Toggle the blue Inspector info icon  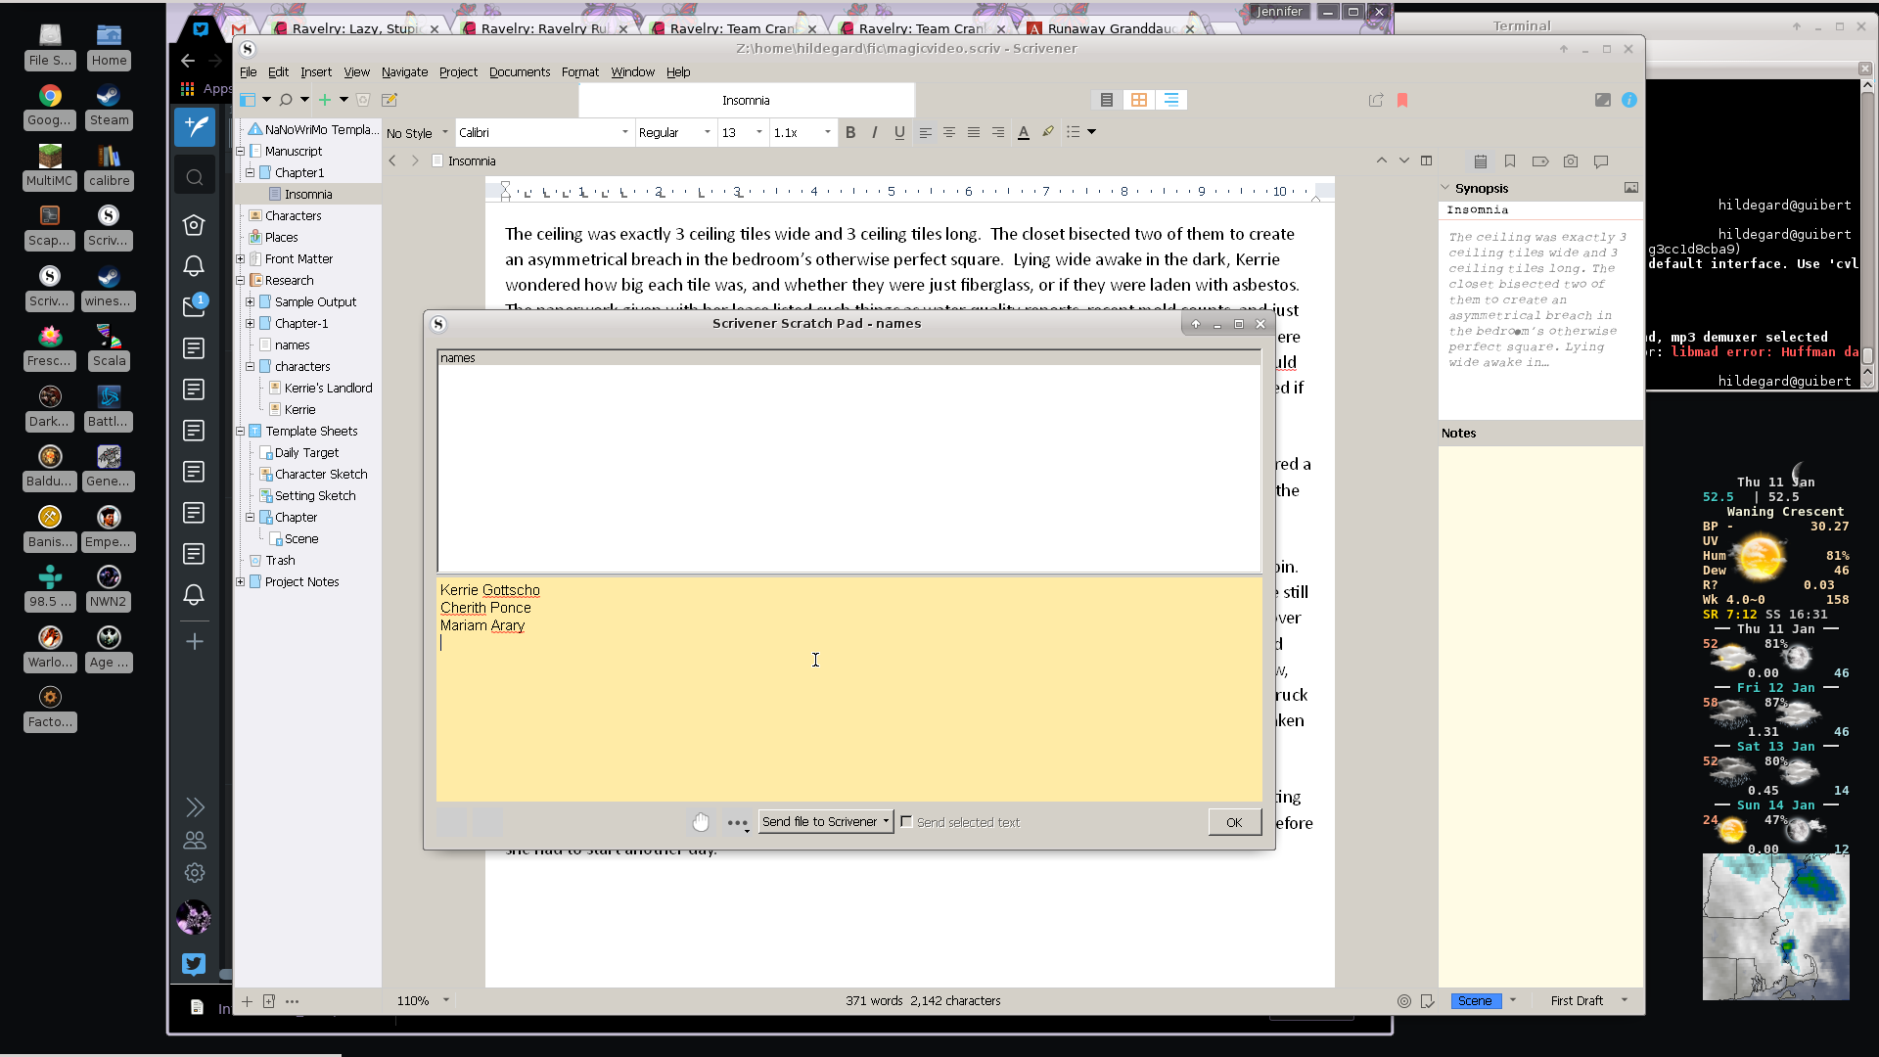tap(1629, 100)
